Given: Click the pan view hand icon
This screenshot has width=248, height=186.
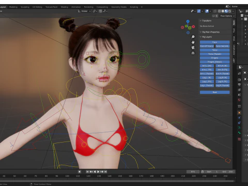Looking at the screenshot, I should click(x=193, y=42).
